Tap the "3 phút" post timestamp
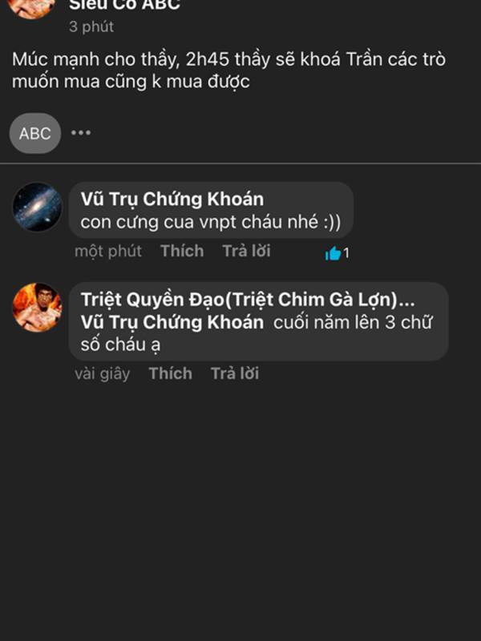481x641 pixels. tap(91, 26)
